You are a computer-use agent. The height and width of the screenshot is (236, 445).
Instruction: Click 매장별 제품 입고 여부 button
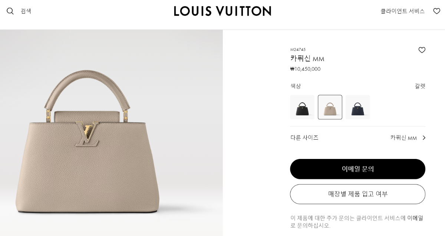coord(357,194)
